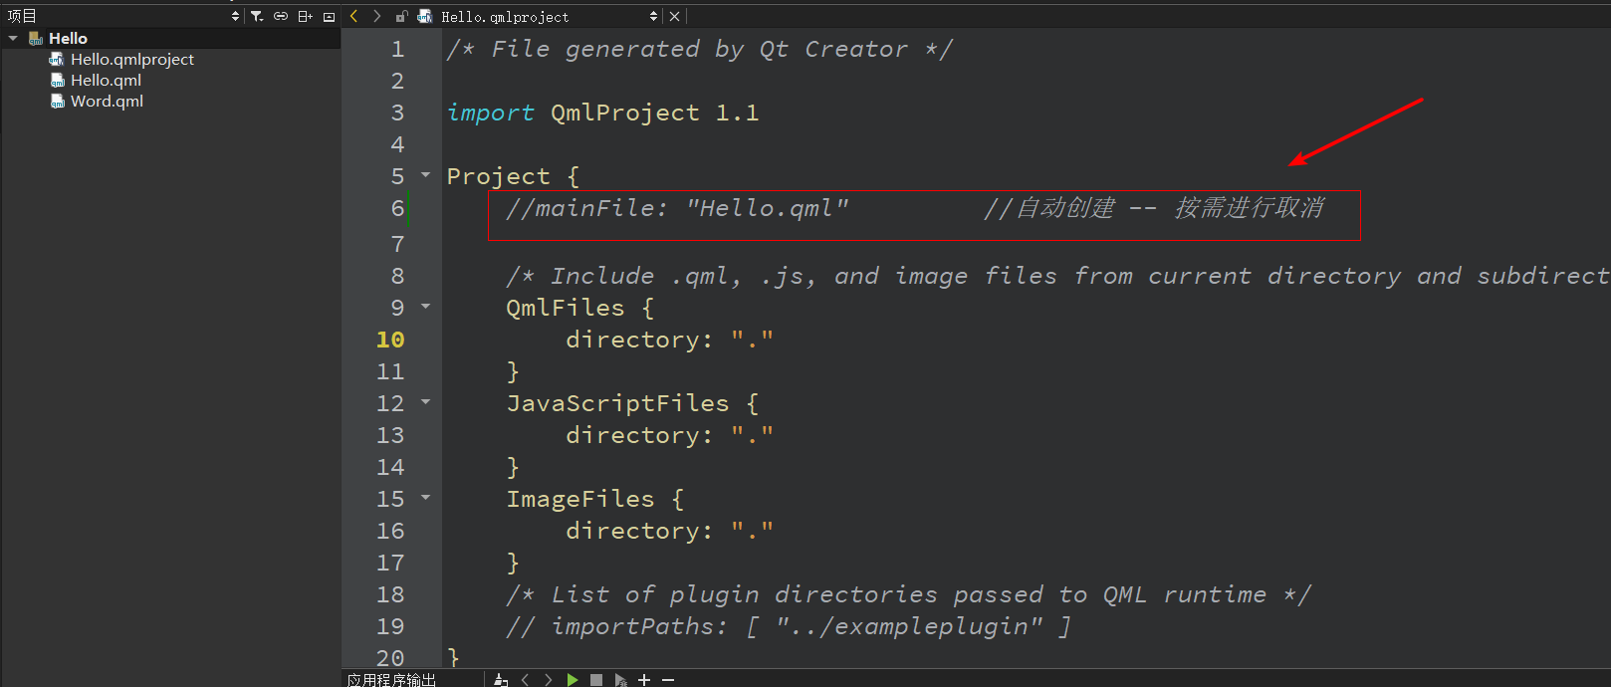Click the importPaths comment on line 19
Viewport: 1611px width, 687px height.
789,626
